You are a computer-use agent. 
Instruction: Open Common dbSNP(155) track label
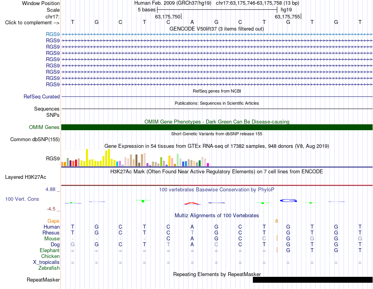[x=35, y=139]
